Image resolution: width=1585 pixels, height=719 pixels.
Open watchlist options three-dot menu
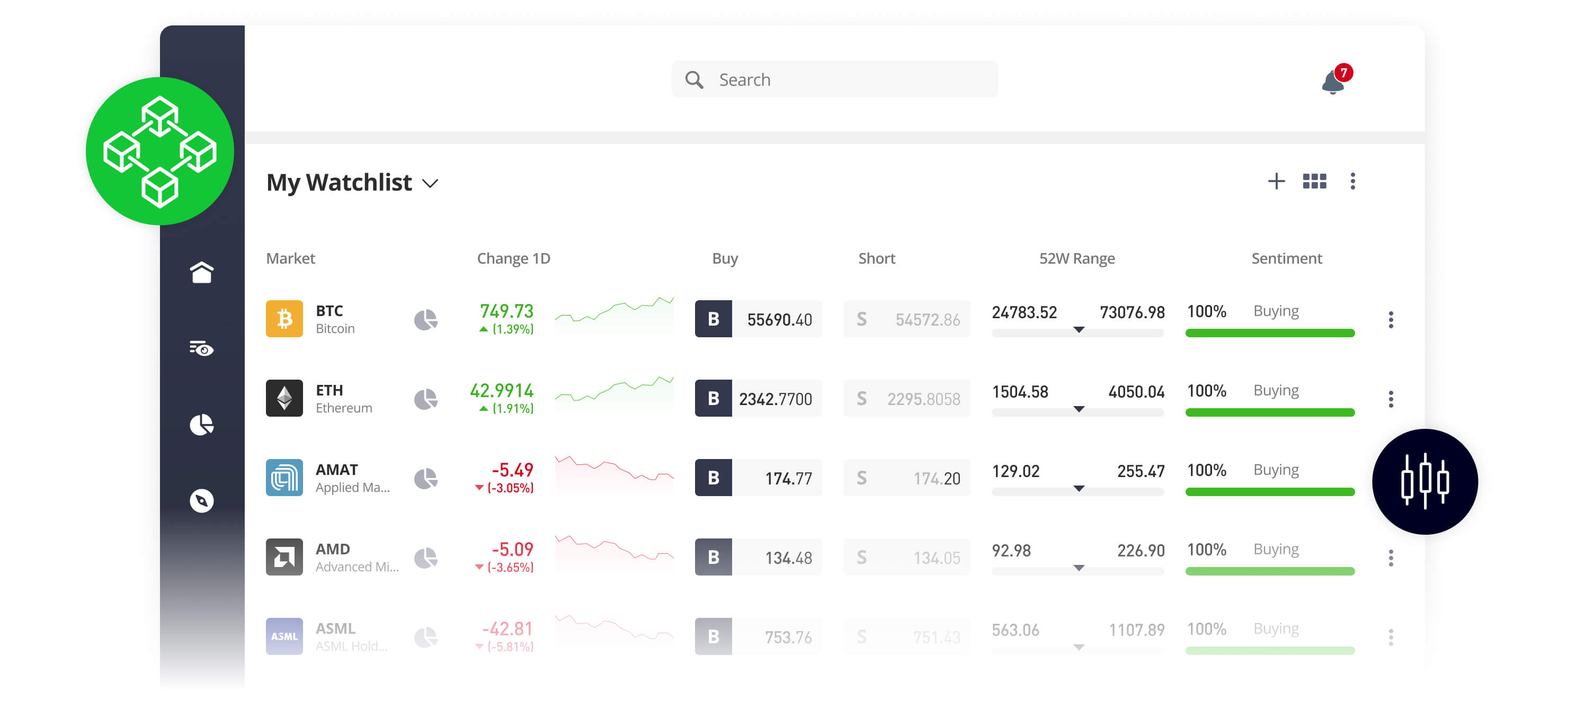[x=1352, y=182]
